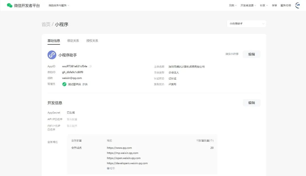306x176 pixels.
Task: Click the 小程序助手 mini program logo
Action: [52, 55]
